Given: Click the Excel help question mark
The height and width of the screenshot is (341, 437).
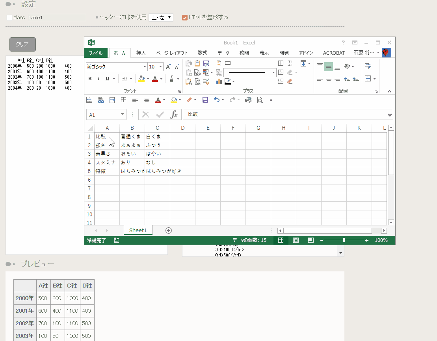Looking at the screenshot, I should (343, 42).
